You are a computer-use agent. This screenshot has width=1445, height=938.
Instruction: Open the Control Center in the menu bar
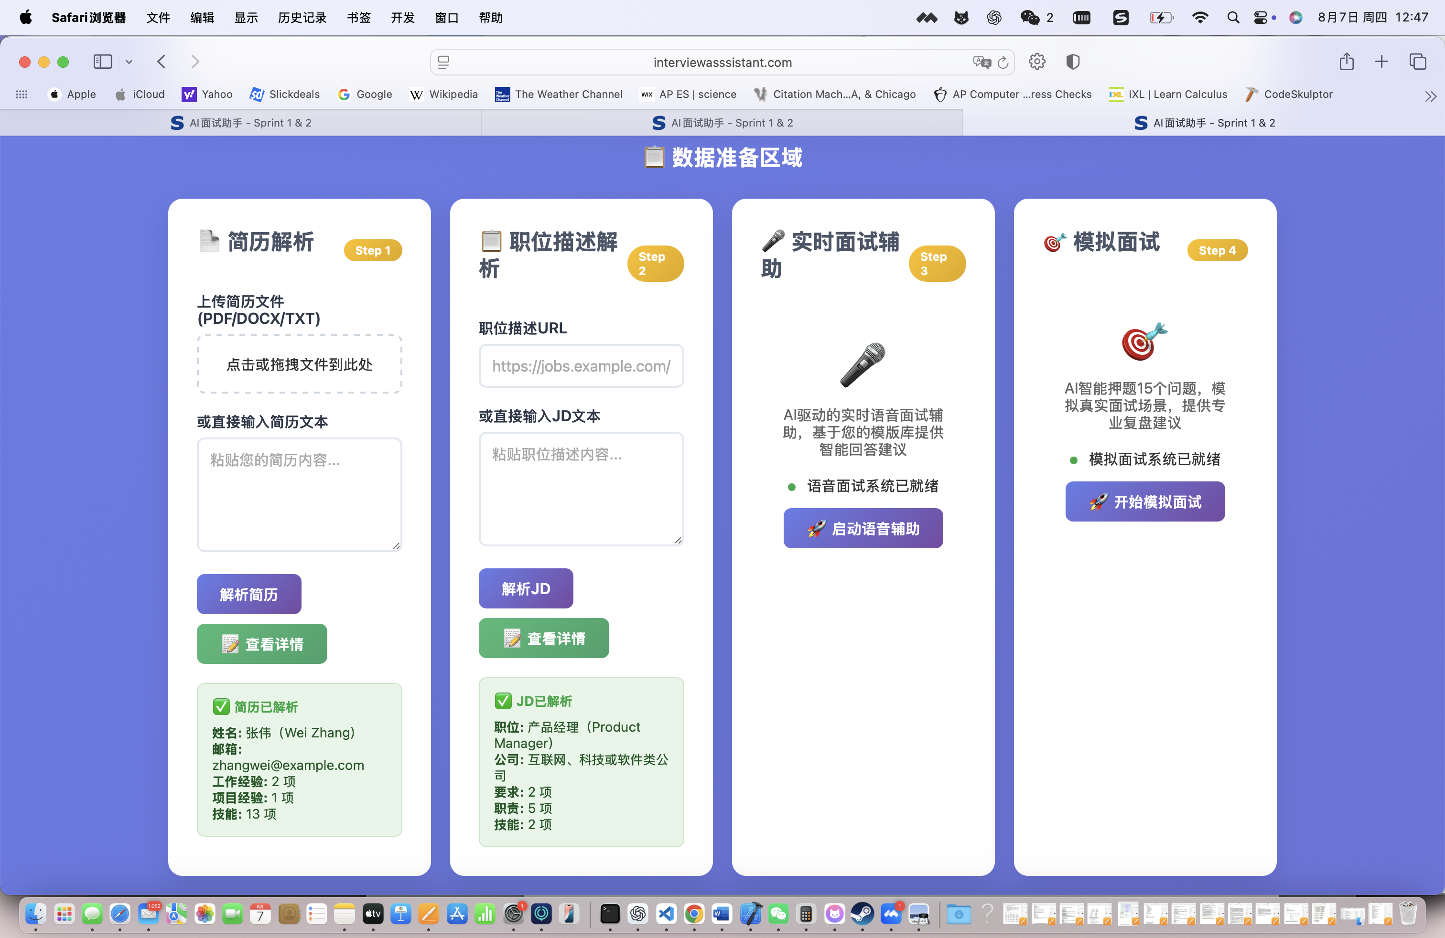1261,18
